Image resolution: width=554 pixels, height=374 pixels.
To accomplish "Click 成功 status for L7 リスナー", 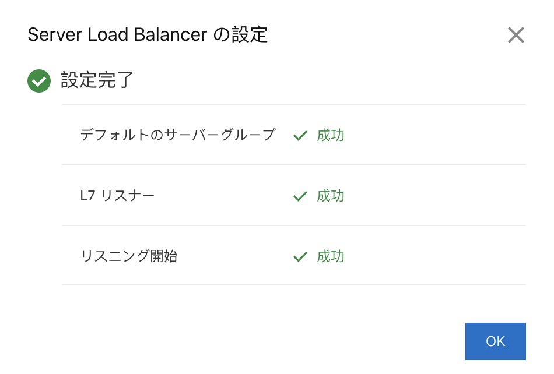I will tap(331, 196).
